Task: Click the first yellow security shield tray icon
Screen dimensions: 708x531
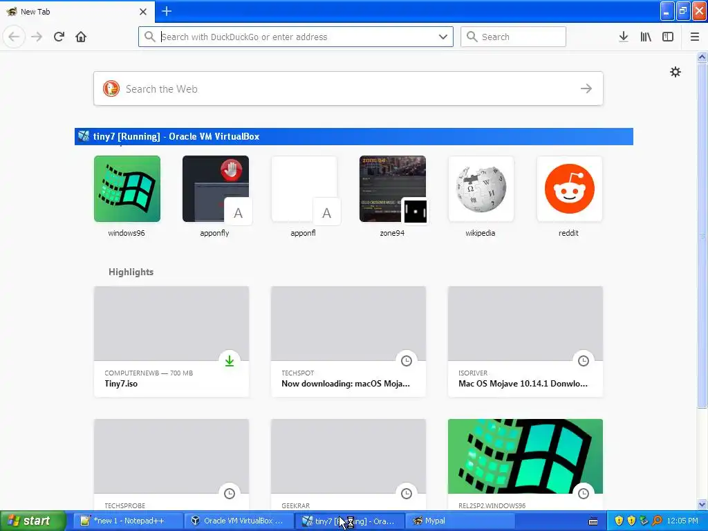Action: (x=619, y=521)
